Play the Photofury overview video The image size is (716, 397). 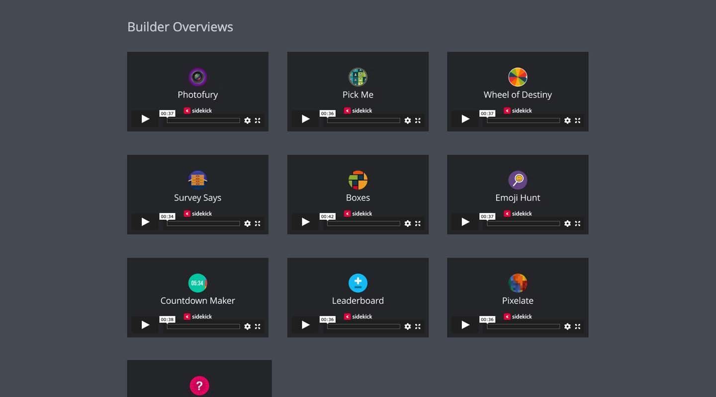145,119
